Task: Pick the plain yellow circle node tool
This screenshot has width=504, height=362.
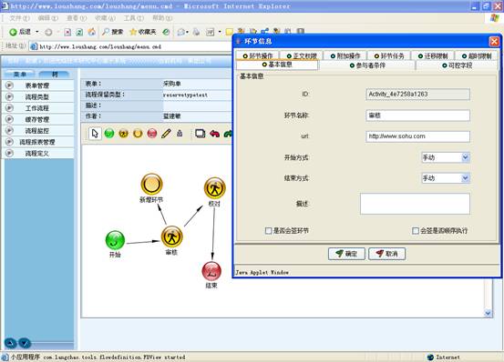Action: [x=138, y=134]
